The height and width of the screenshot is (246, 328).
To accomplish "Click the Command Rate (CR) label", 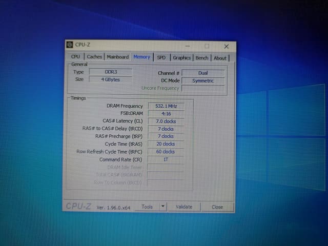I will click(121, 159).
